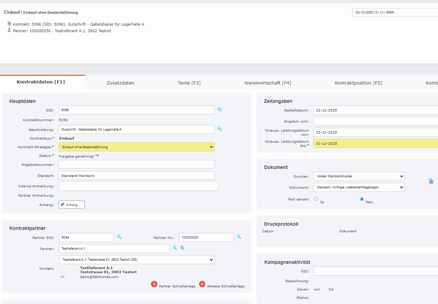This screenshot has width=438, height=304.
Task: Click the Anhang attachment button
Action: pos(72,205)
